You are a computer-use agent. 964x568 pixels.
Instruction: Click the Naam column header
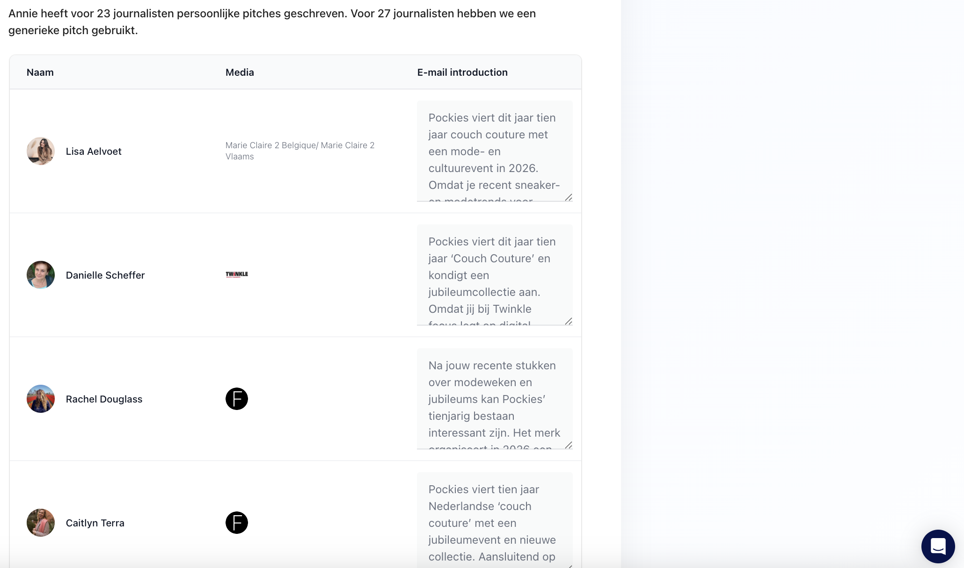[x=40, y=72]
